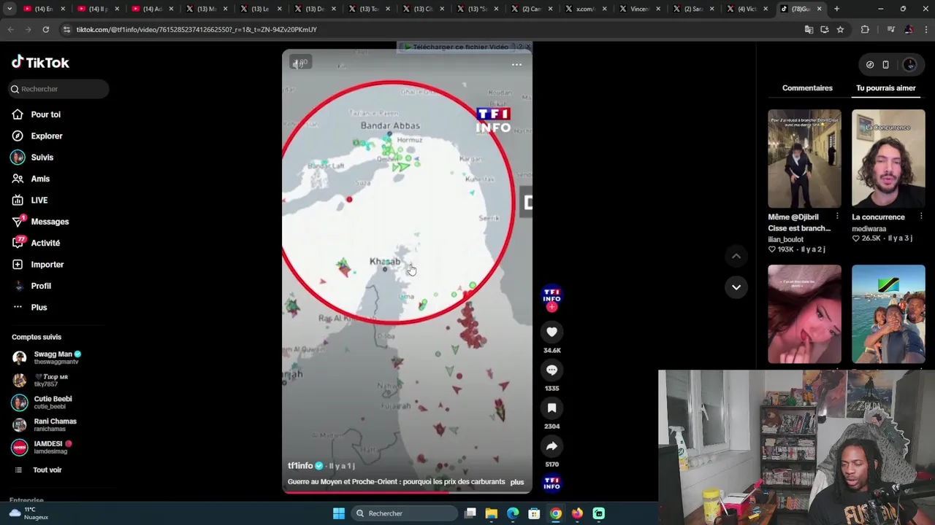
Task: Open comments via speech bubble icon
Action: coord(552,370)
